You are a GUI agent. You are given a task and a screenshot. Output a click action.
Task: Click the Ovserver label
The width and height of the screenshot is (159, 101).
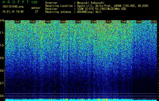coord(51,3)
